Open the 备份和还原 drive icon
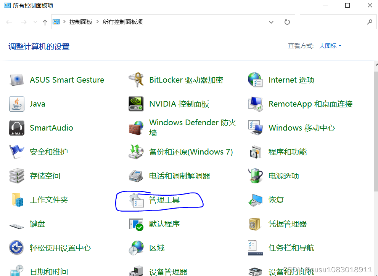 (x=136, y=152)
